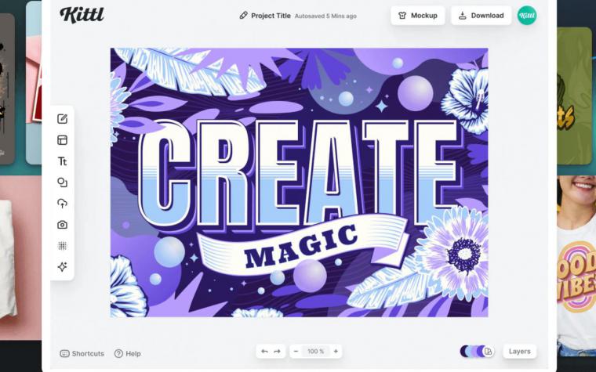Select the Text tool (Tt) icon

62,161
